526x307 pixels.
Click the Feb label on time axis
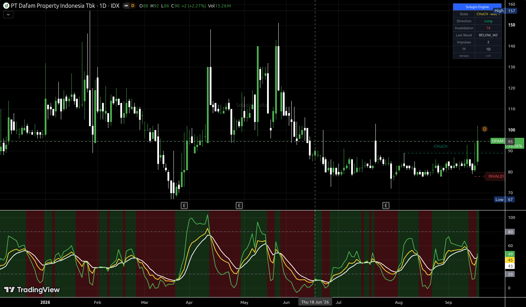click(97, 302)
